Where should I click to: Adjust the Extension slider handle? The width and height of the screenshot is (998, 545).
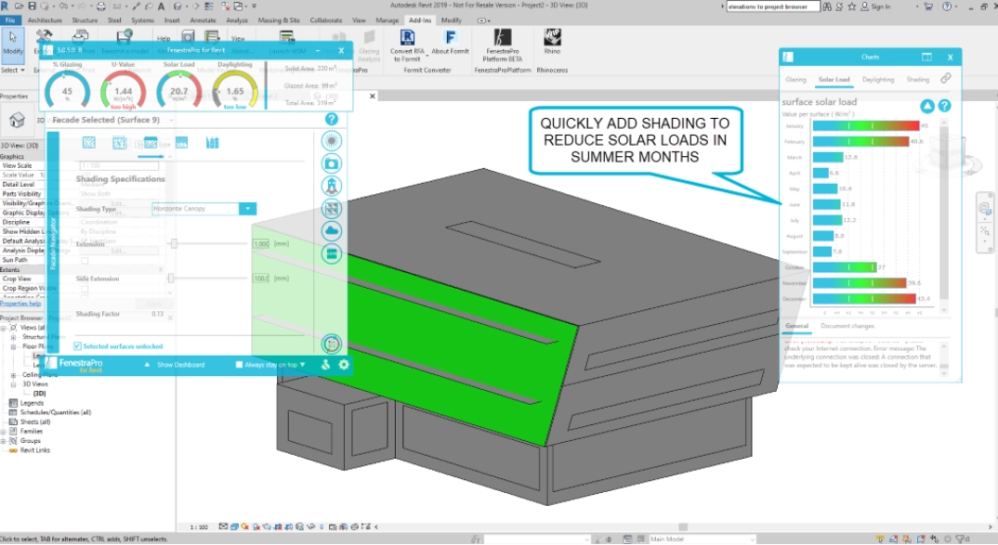[x=174, y=243]
